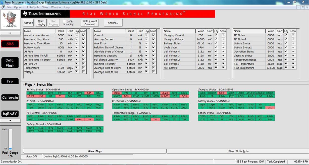Toggle Log checkbox for Charging Voltage
309x165 pixels.
click(x=216, y=39)
